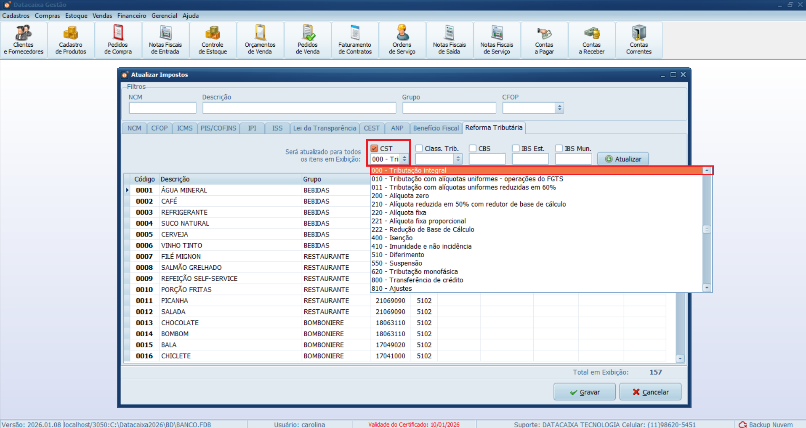Tick the IBS Est. checkbox

coord(516,149)
